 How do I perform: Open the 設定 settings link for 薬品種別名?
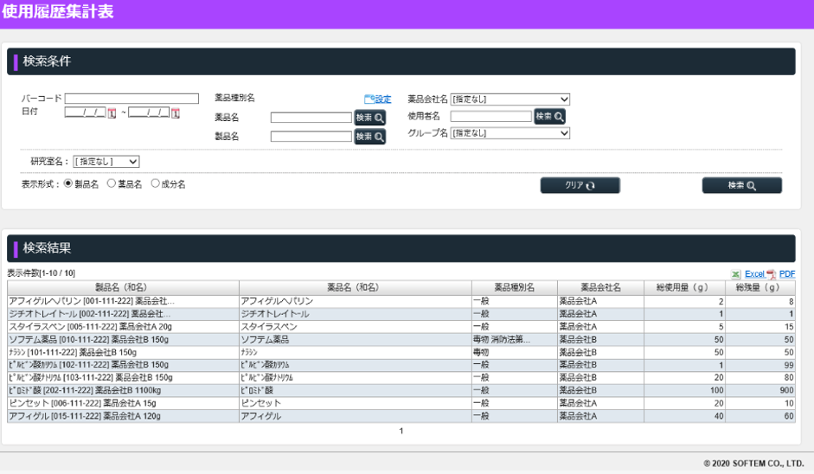click(x=378, y=99)
